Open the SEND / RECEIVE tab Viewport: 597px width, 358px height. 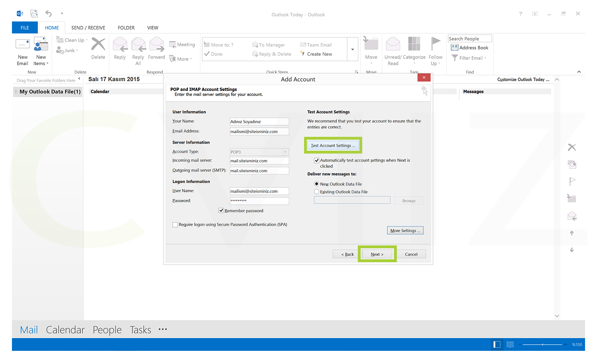coord(88,27)
